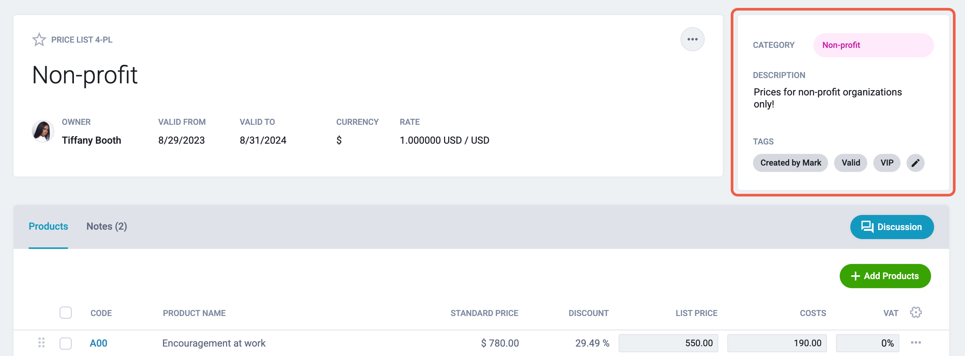The width and height of the screenshot is (965, 356).
Task: Select the Products tab
Action: pyautogui.click(x=48, y=226)
